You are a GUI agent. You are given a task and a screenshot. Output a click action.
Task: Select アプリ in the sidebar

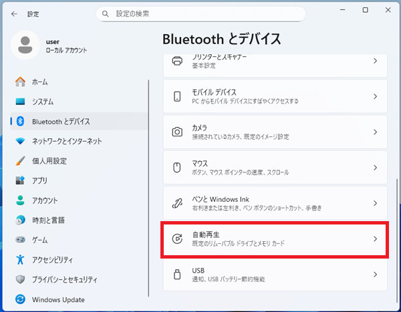[x=79, y=180]
